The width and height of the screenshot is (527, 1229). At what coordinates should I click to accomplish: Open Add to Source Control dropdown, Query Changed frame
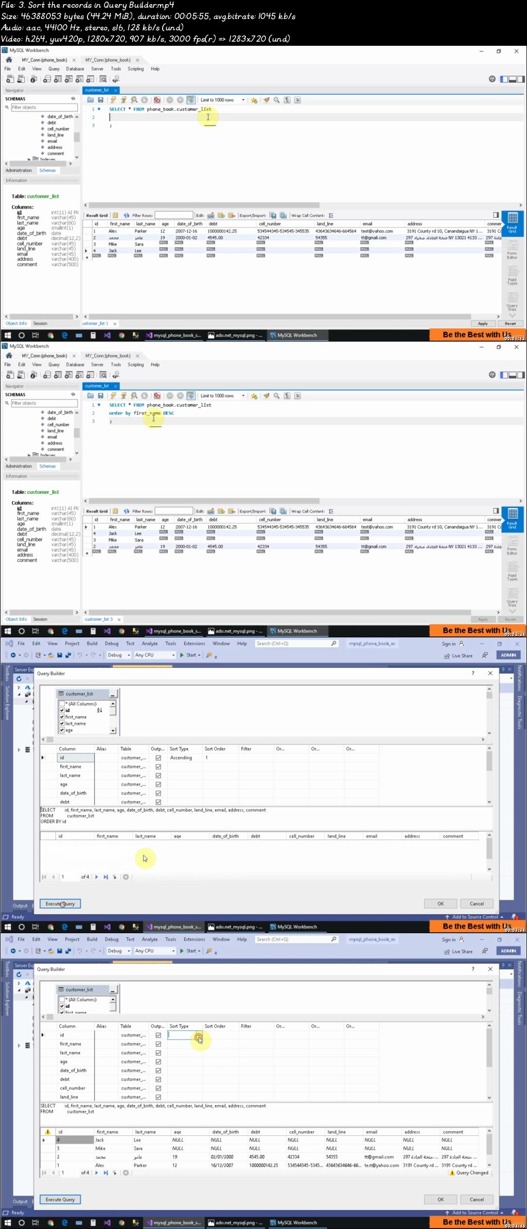pyautogui.click(x=502, y=1213)
